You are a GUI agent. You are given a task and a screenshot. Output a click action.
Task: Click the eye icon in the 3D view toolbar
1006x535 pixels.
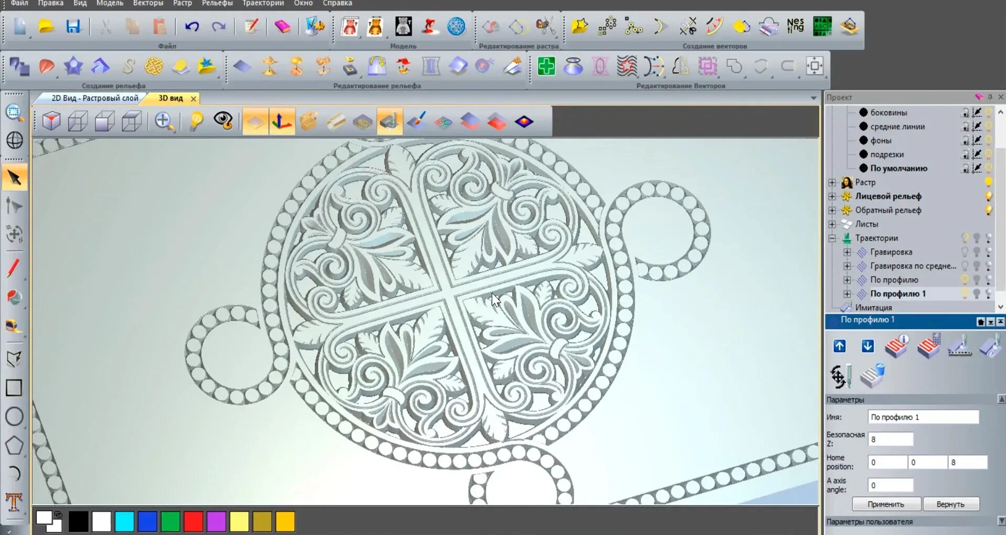[x=223, y=121]
